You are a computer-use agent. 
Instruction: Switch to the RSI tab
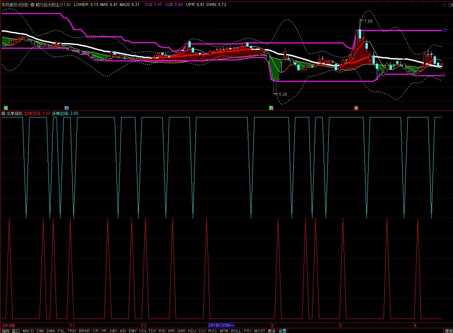click(162, 331)
